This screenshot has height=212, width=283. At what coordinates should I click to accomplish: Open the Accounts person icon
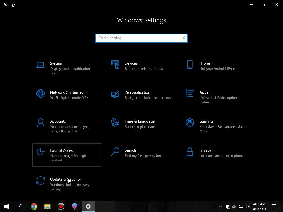[40, 123]
